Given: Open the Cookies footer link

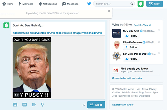Looking at the screenshot, I should tap(116, 92).
